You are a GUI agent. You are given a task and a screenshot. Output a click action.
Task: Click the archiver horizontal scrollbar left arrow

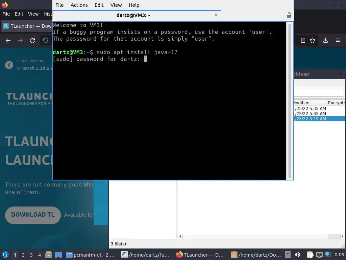pos(180,236)
